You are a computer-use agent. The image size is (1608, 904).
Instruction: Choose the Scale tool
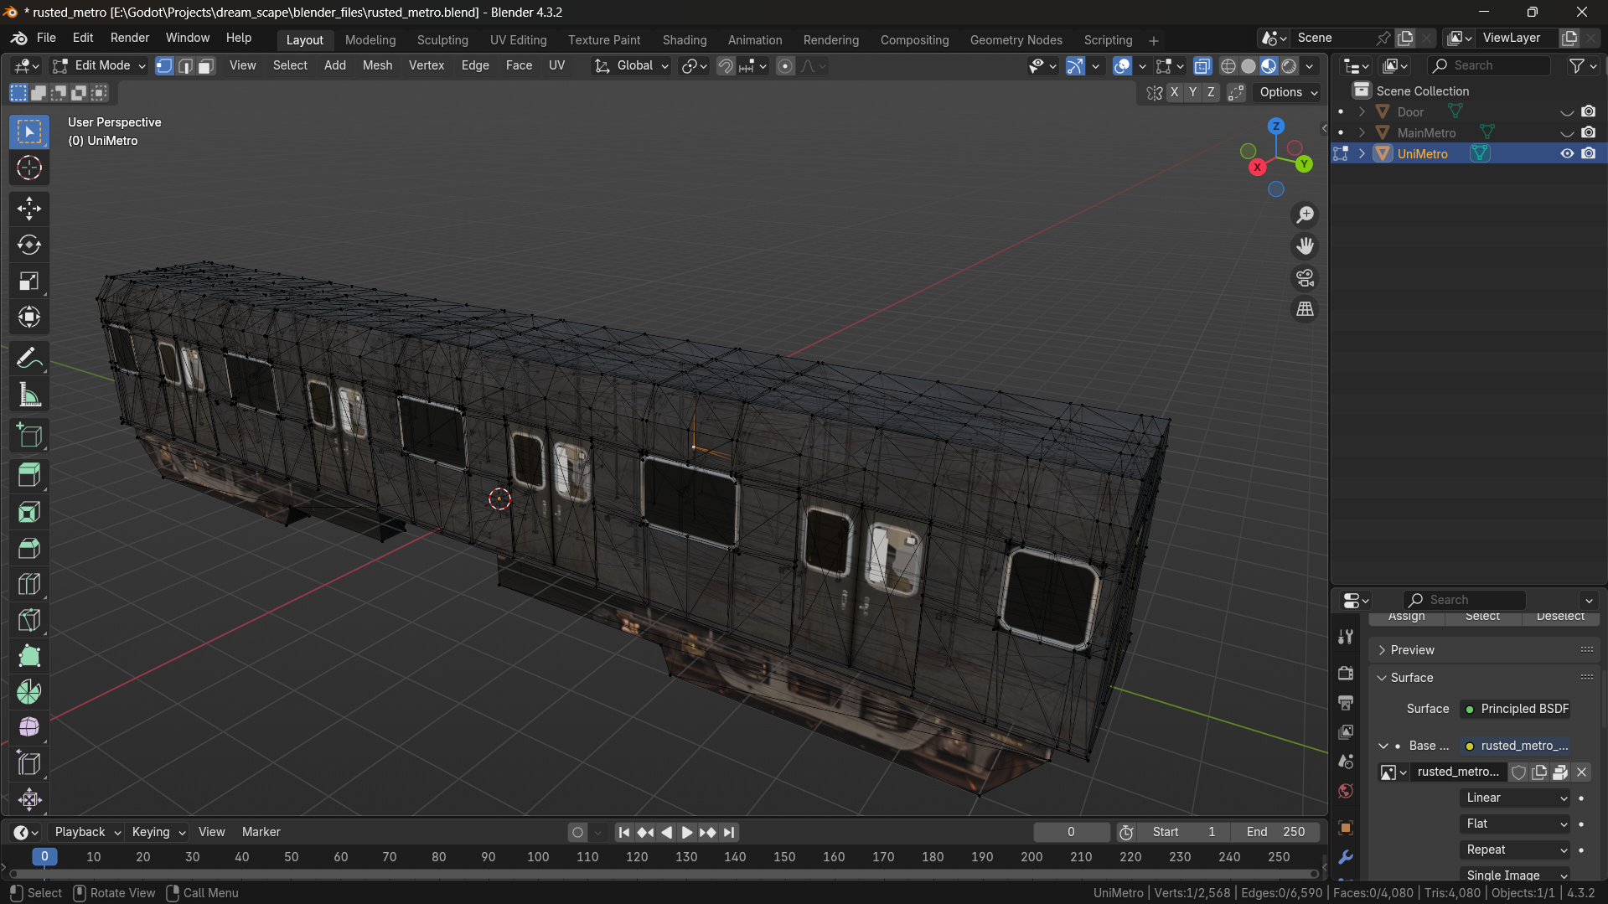tap(29, 281)
